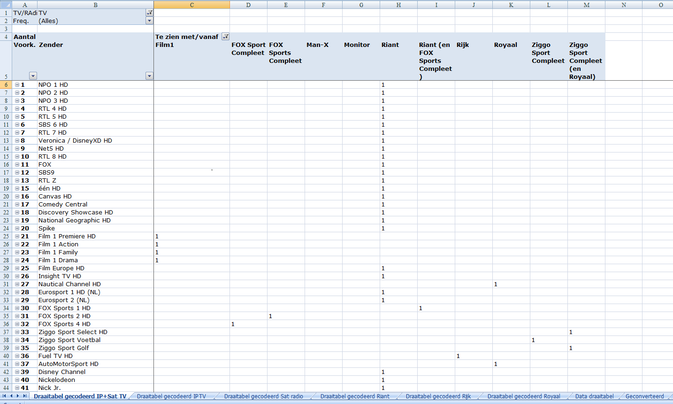The height and width of the screenshot is (404, 673).
Task: Open the Draaitabel gecodeerd Rijk sheet
Action: click(438, 396)
